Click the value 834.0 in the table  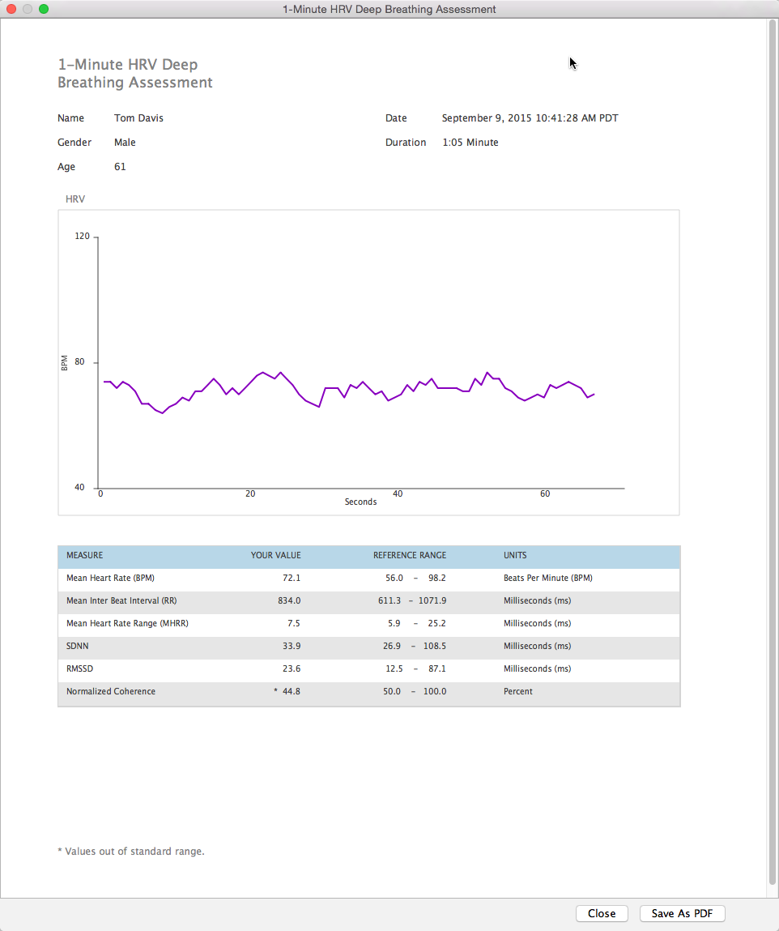click(289, 600)
